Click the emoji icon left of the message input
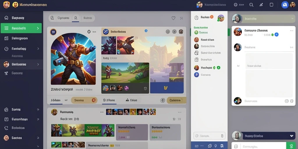The image size is (298, 149). [x=236, y=146]
